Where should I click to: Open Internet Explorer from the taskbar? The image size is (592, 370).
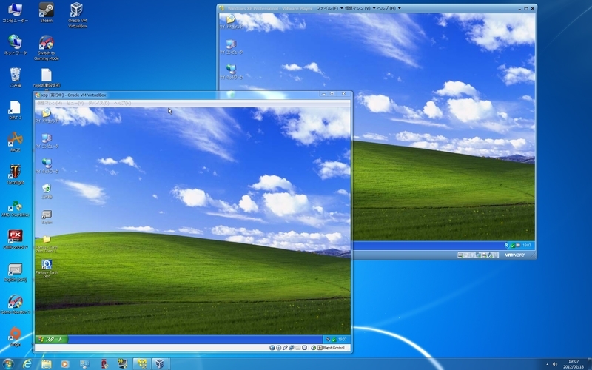tap(27, 363)
